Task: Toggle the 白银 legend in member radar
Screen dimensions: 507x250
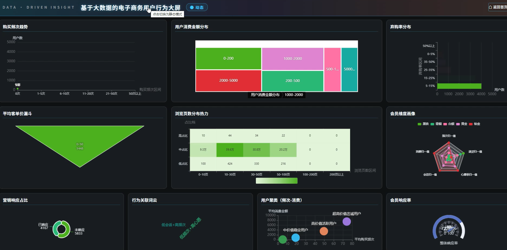Action: 449,124
